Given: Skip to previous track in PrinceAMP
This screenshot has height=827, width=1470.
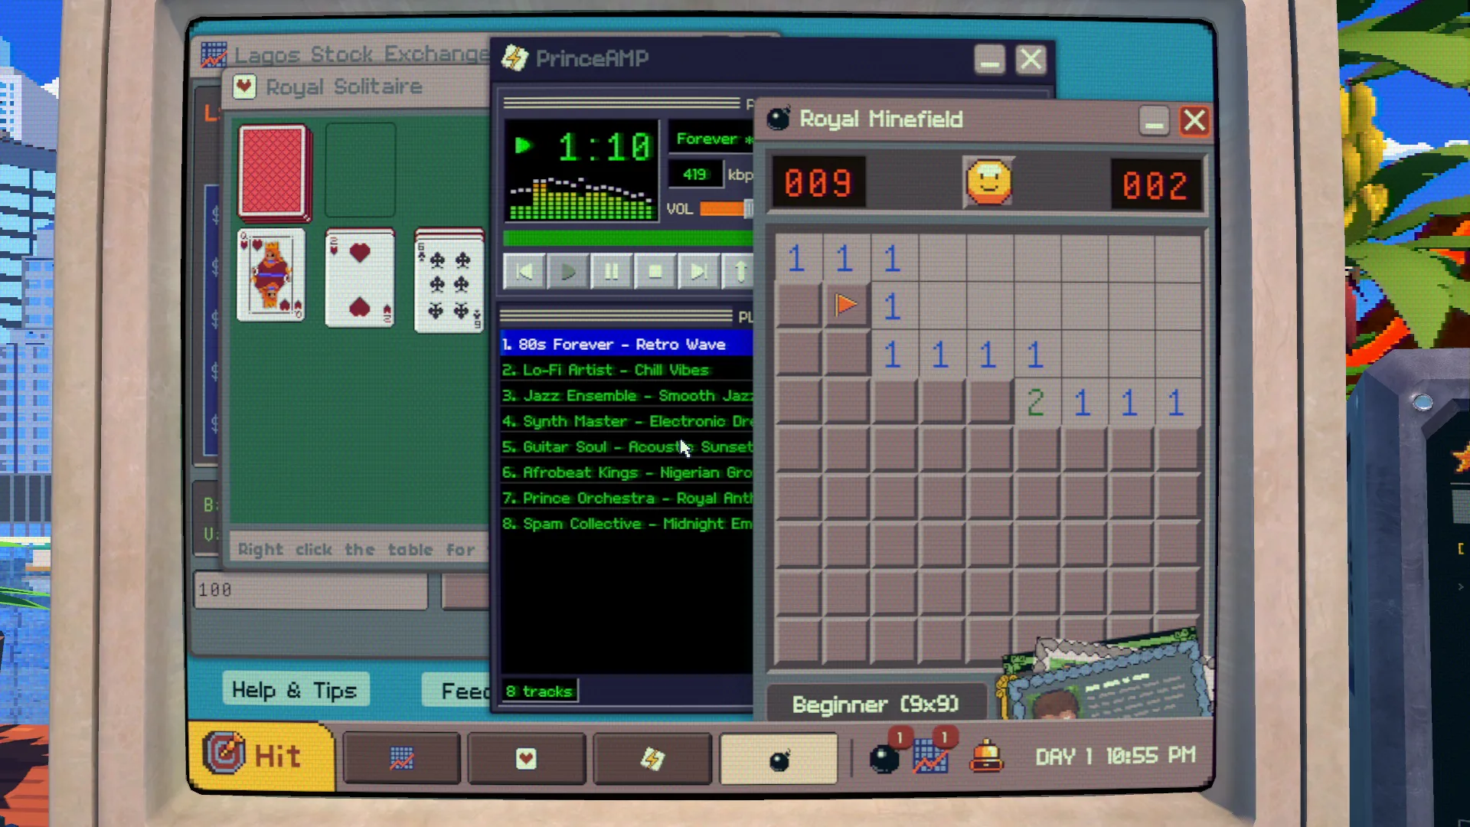Looking at the screenshot, I should 524,271.
